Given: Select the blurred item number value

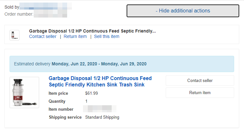Looking at the screenshot, I should pos(100,109).
